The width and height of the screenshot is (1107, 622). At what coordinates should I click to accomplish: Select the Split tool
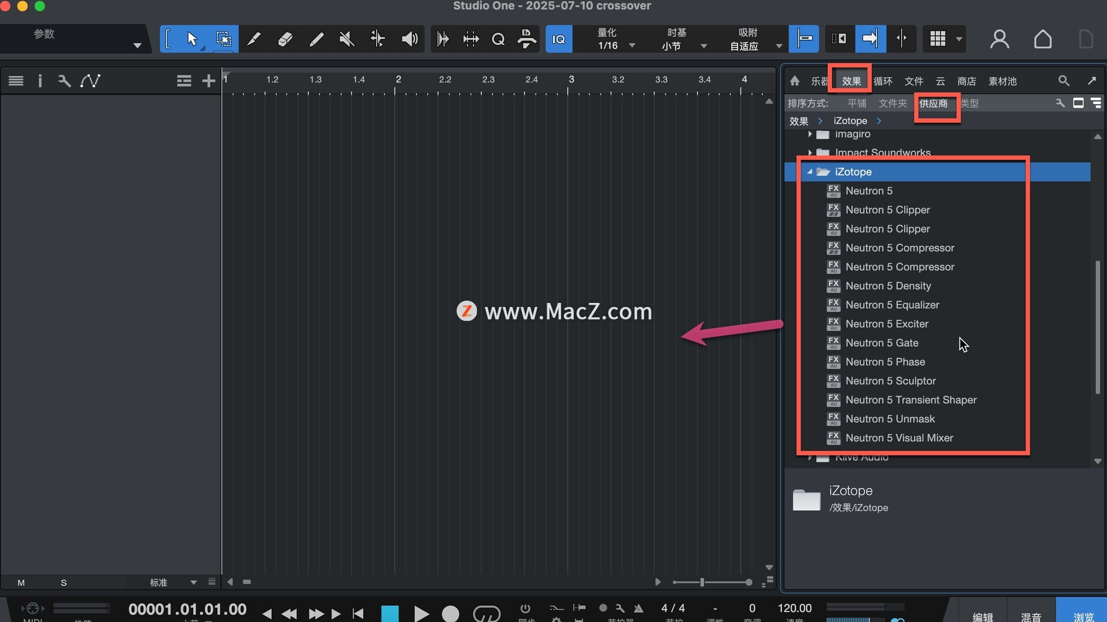tap(254, 39)
